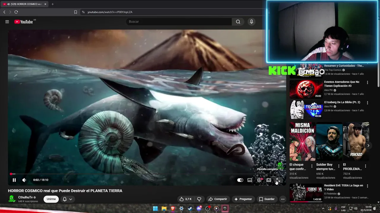Screen dimensions: 380x213
Task: Click the youtube.com address bar URL
Action: 110,12
